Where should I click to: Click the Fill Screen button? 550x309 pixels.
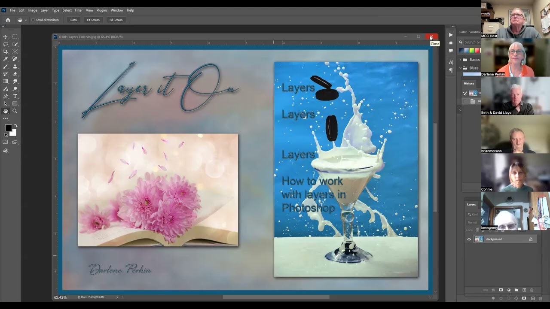(x=116, y=20)
